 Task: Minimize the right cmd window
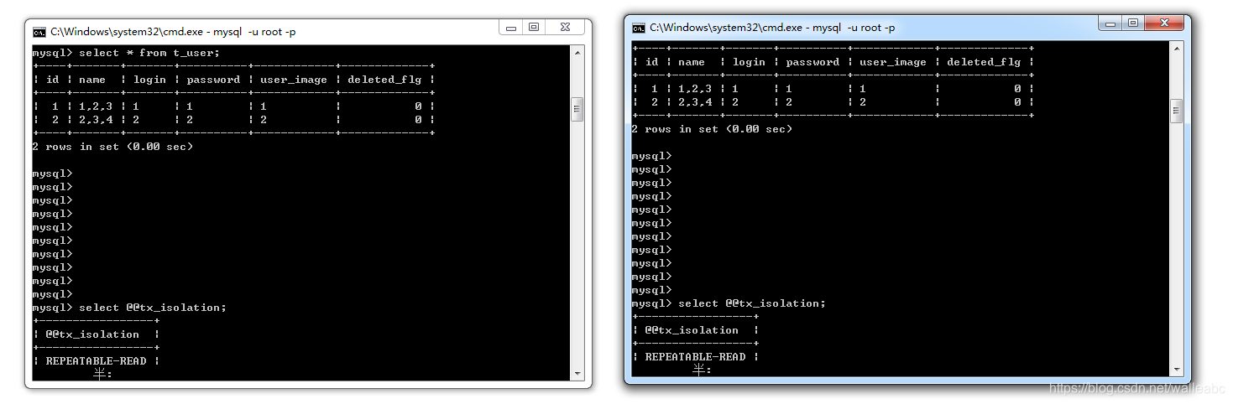tap(1110, 23)
